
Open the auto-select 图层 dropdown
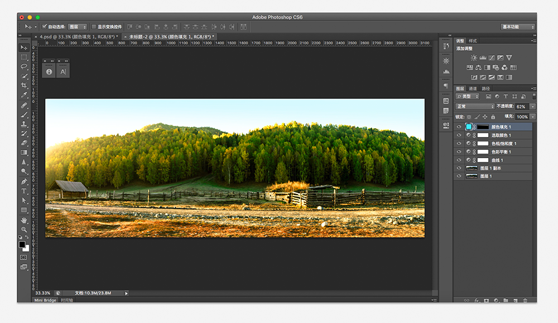[x=77, y=27]
